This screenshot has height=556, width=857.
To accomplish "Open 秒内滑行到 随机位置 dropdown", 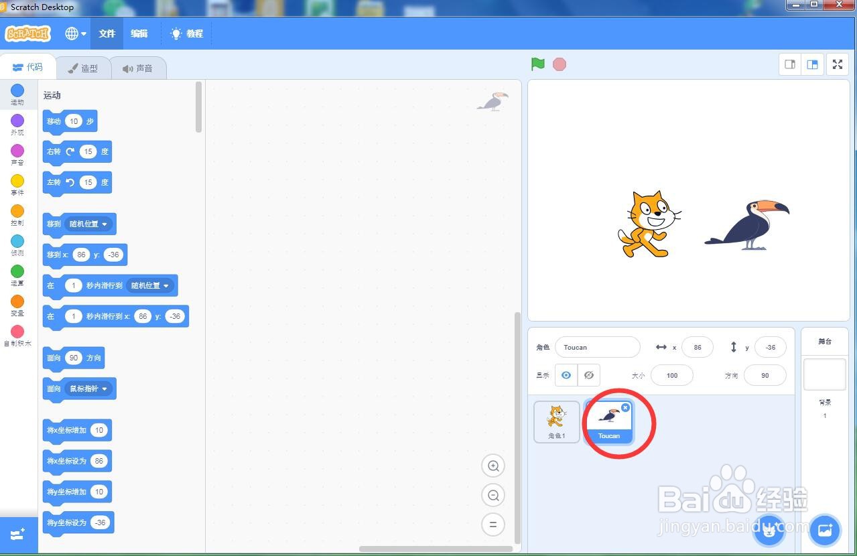I will (151, 285).
